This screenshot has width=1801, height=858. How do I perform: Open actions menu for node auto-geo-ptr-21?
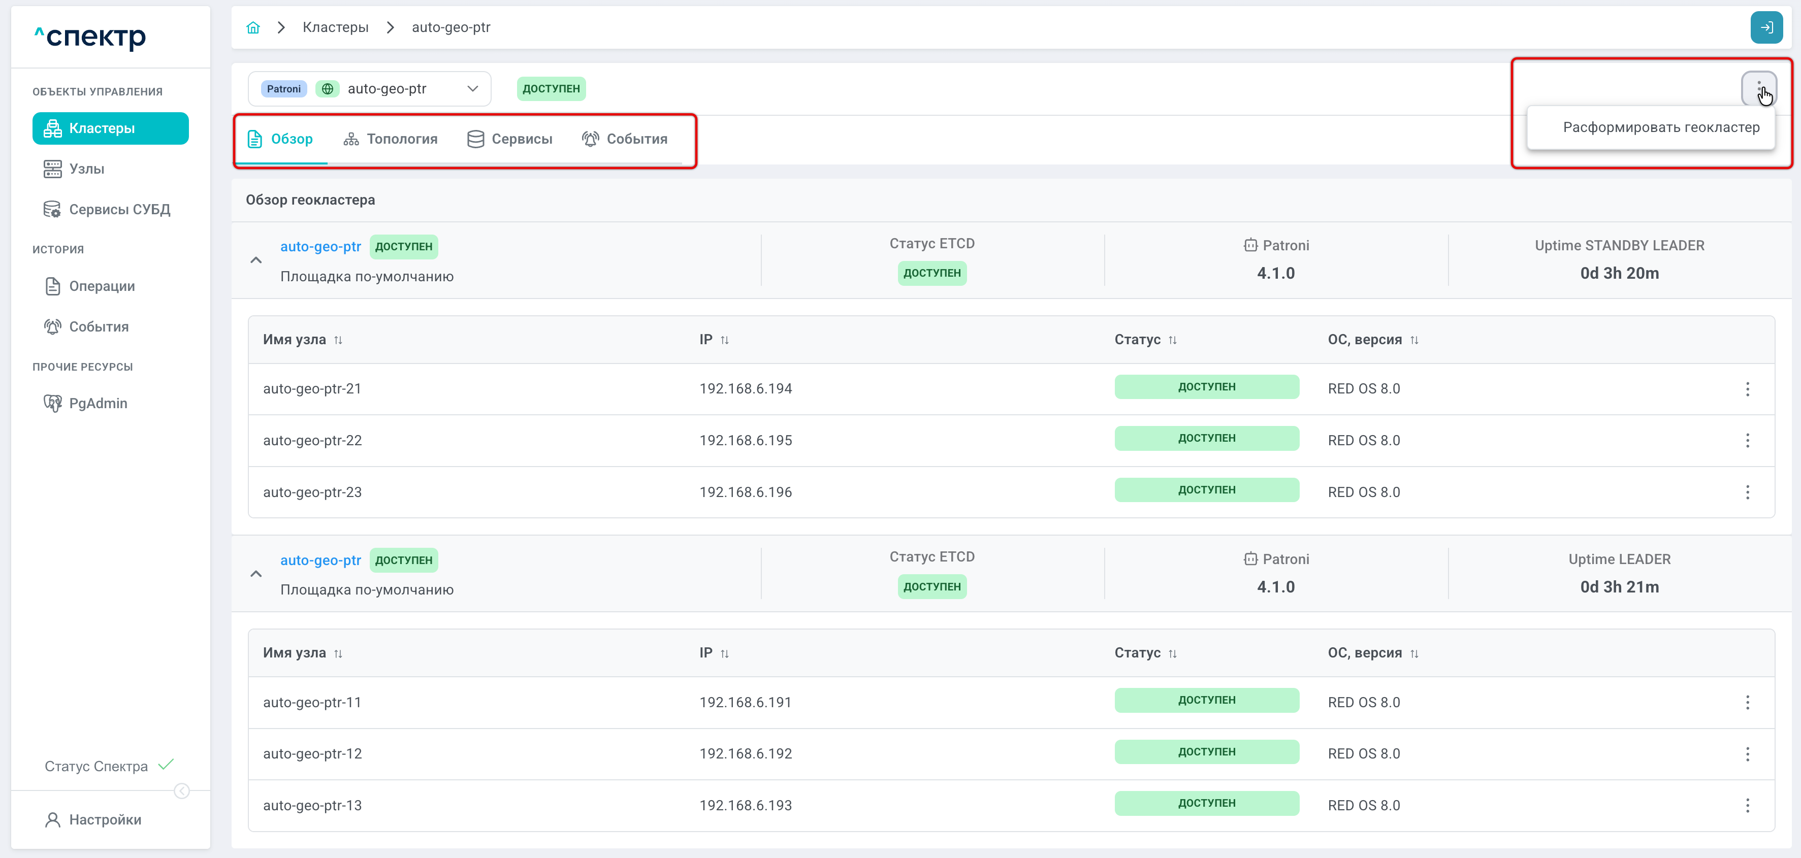(x=1747, y=389)
